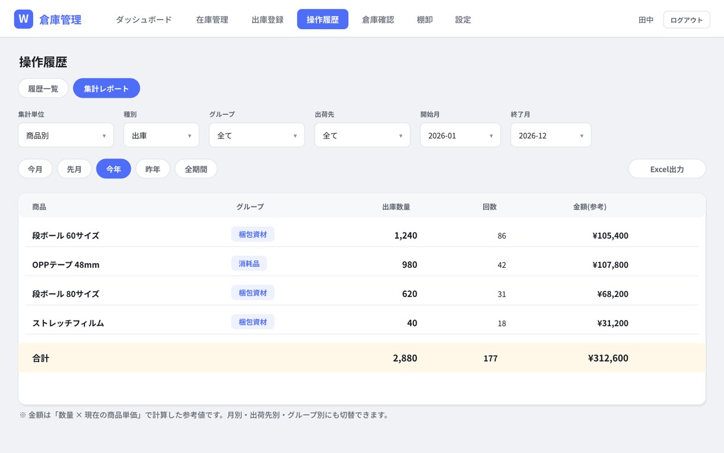The image size is (724, 453).
Task: Click the グループ table column header
Action: [x=250, y=207]
